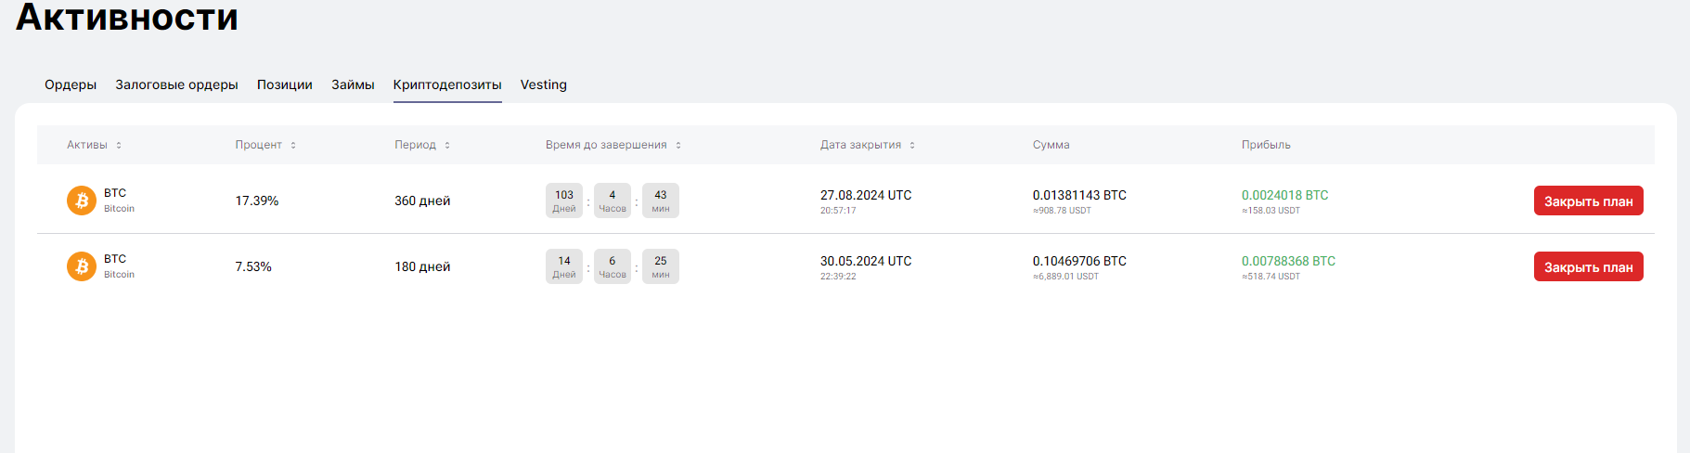The image size is (1690, 453).
Task: Close the 360-day BTC deposit plan
Action: click(x=1588, y=201)
